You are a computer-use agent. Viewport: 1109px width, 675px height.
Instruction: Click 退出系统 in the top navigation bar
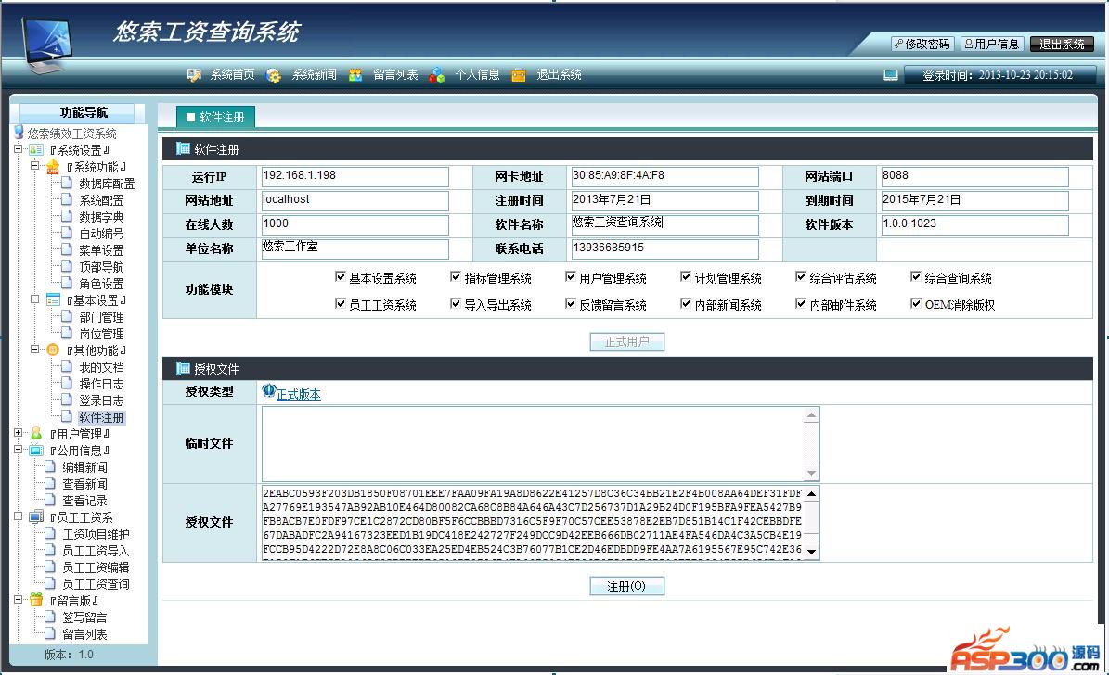[559, 75]
